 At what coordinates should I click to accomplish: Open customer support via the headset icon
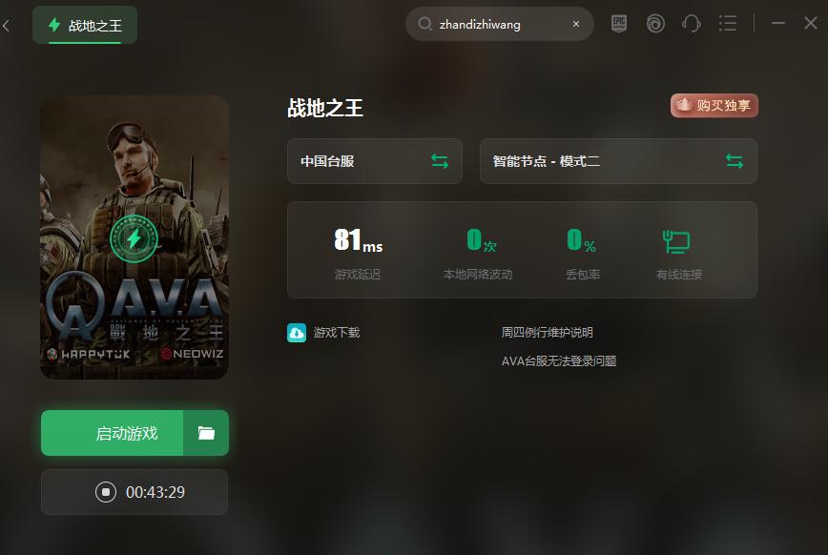pos(691,23)
